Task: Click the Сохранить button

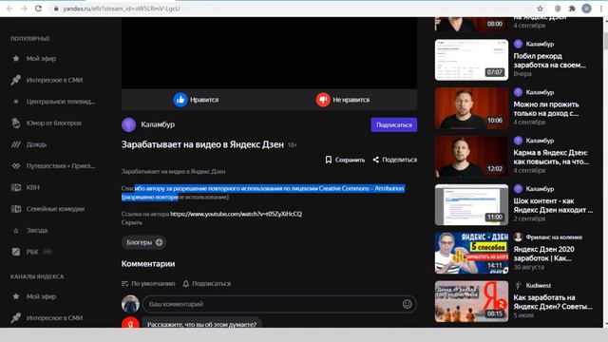Action: coord(345,160)
